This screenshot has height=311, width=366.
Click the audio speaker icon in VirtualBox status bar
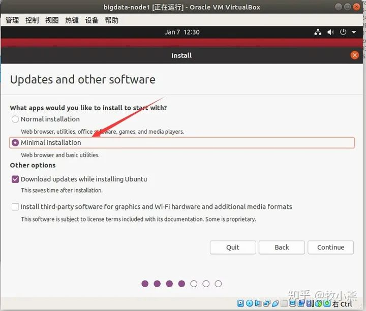tap(258, 303)
